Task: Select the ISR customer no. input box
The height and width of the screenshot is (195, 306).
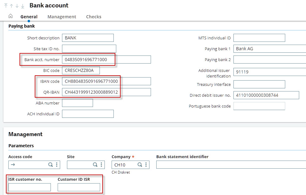Action: [x=29, y=187]
